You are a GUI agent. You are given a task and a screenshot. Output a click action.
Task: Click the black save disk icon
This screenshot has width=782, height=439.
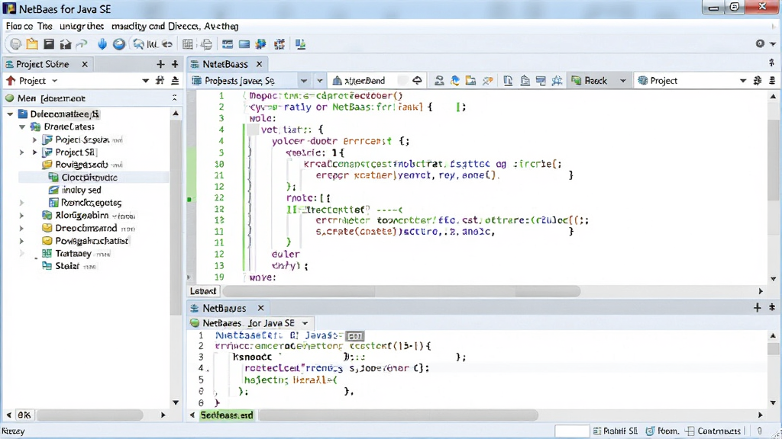point(48,43)
